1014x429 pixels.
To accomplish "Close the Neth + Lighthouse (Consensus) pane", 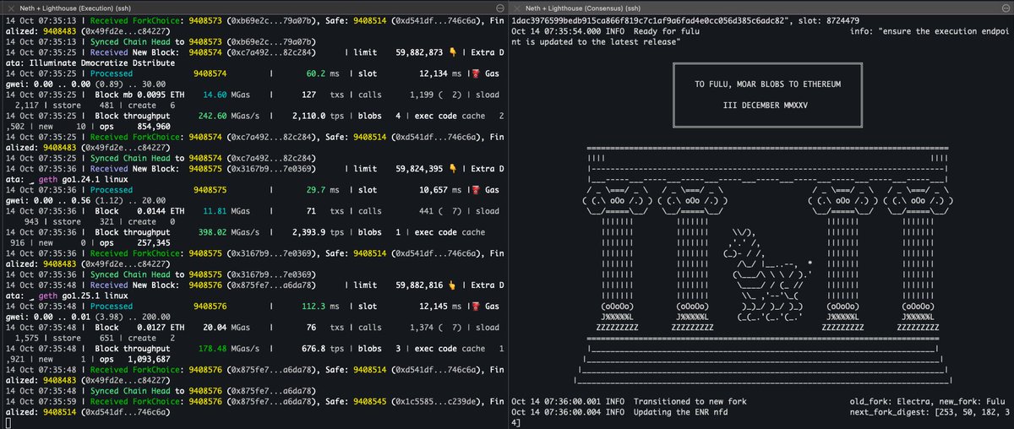I will pyautogui.click(x=516, y=8).
